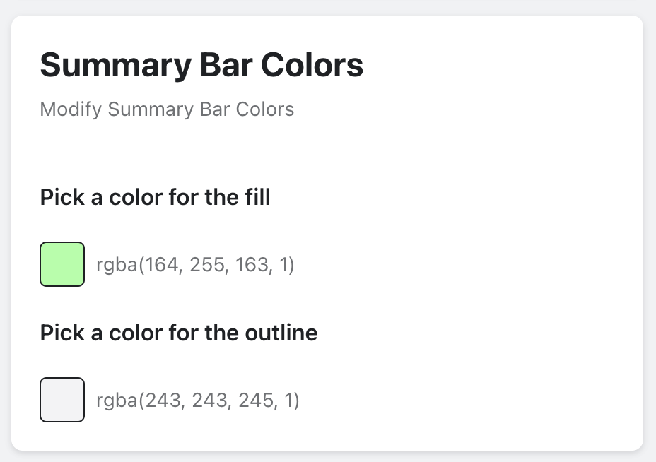Click the "Pick a color for the outline" label
The height and width of the screenshot is (462, 656).
tap(179, 332)
